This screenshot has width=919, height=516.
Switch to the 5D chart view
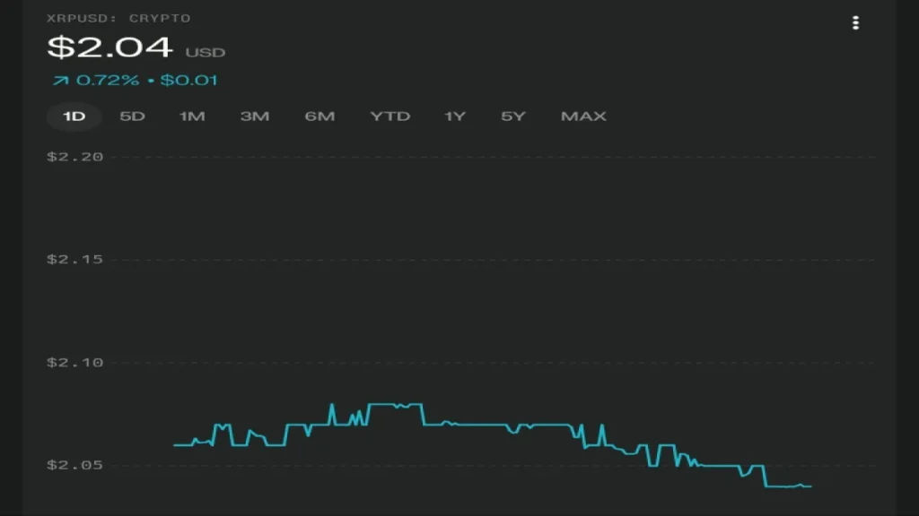[x=132, y=116]
